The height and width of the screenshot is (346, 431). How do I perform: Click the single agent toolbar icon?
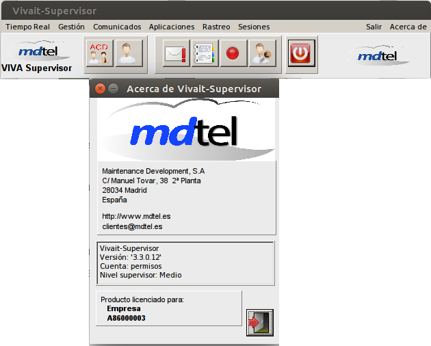coord(129,53)
